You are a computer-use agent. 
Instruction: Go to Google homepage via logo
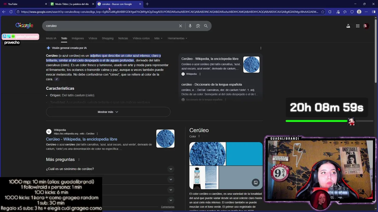click(24, 26)
